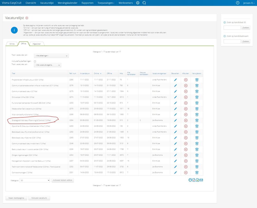Open the Weergave rows-per-page dropdown
Image resolution: width=257 pixels, height=208 pixels.
coord(35,180)
